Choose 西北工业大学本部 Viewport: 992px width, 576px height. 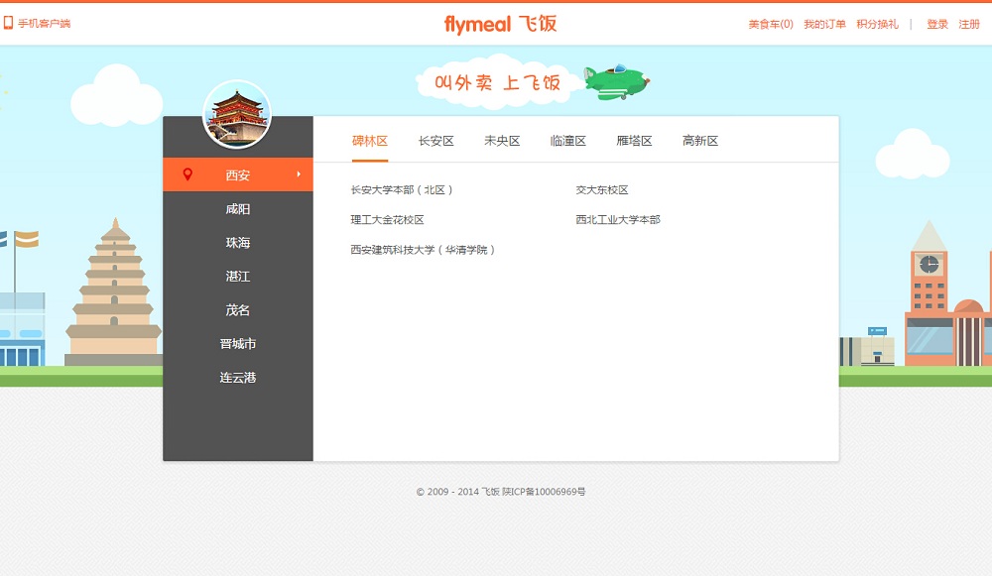coord(618,219)
